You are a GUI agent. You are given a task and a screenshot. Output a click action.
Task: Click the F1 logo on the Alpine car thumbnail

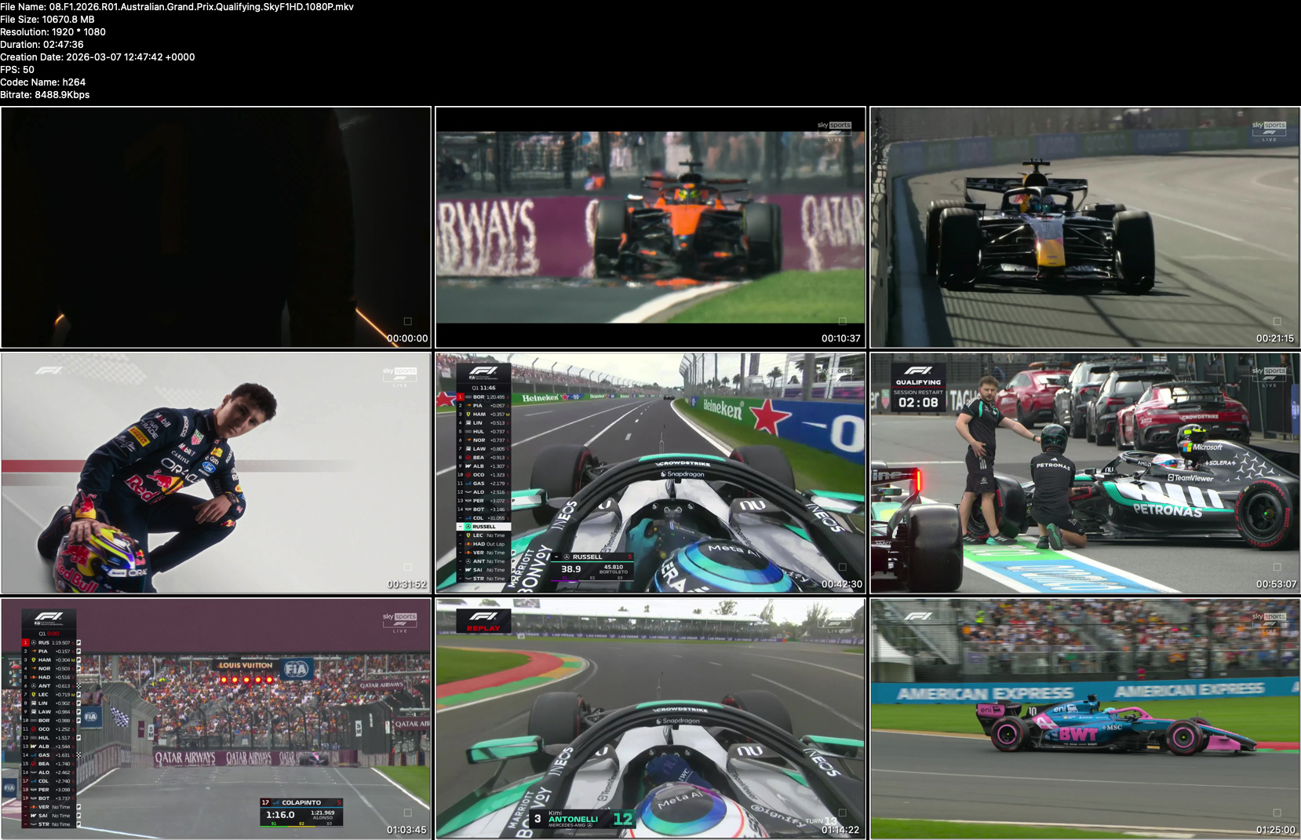[x=917, y=616]
